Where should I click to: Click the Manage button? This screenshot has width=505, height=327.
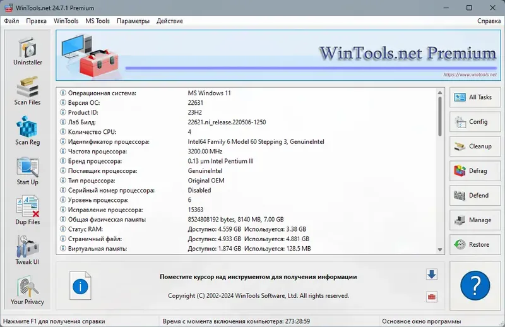tap(475, 220)
